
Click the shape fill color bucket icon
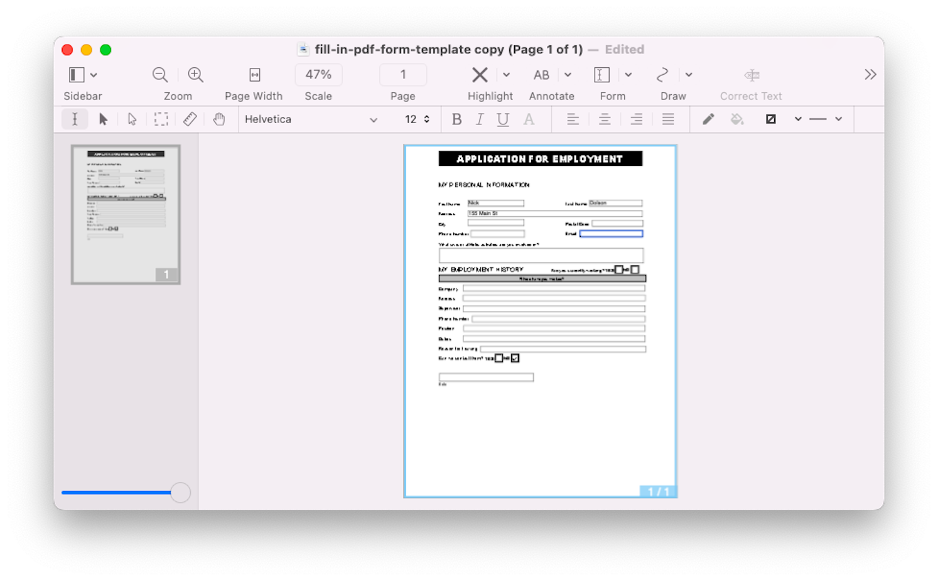pyautogui.click(x=736, y=119)
